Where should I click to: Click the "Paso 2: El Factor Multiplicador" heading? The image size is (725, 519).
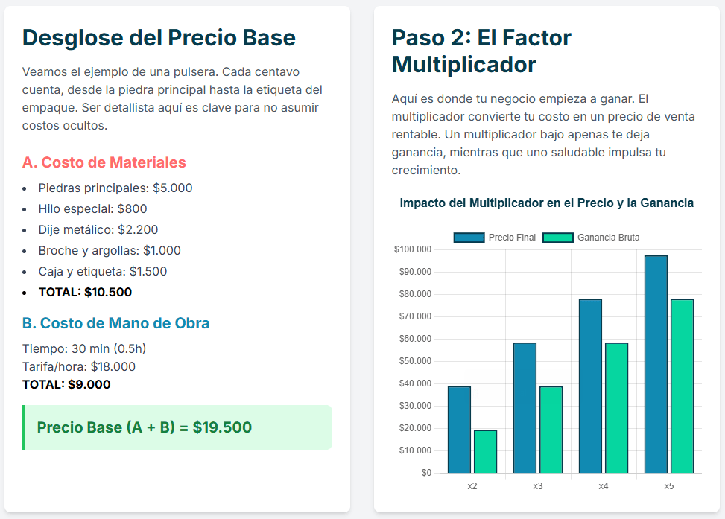(481, 51)
